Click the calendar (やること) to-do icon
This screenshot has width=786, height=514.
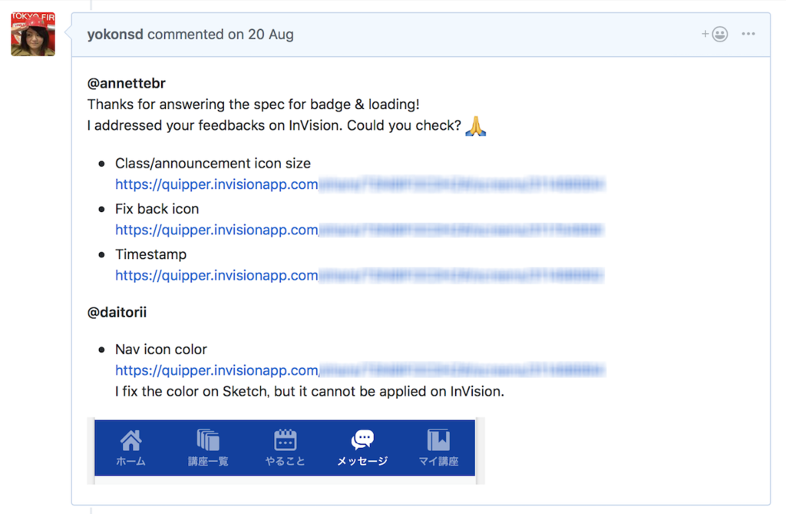[285, 439]
